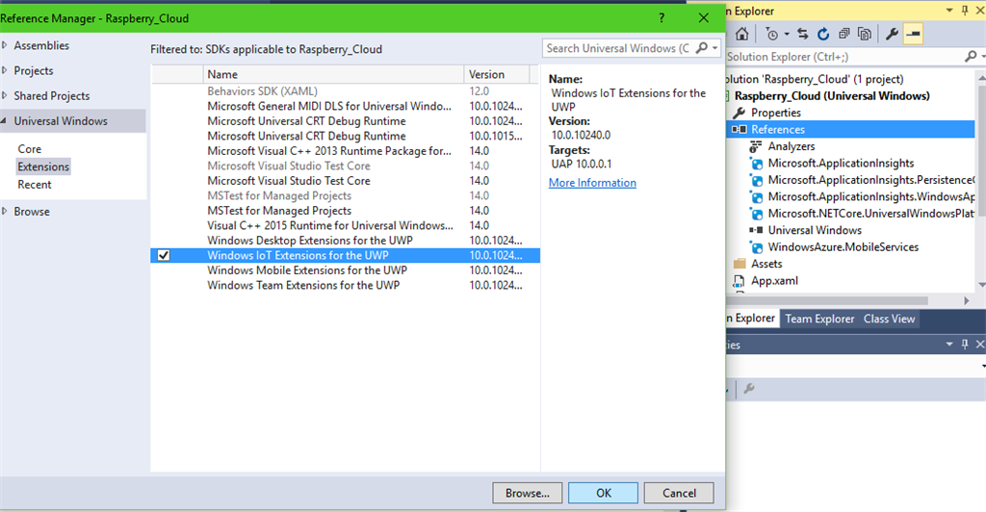Switch to the Solution Explorer bottom tab
Screen dimensions: 986x512
(x=753, y=318)
